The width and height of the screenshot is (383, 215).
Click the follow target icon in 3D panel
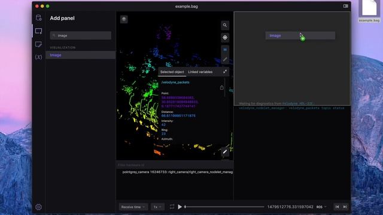(x=225, y=38)
